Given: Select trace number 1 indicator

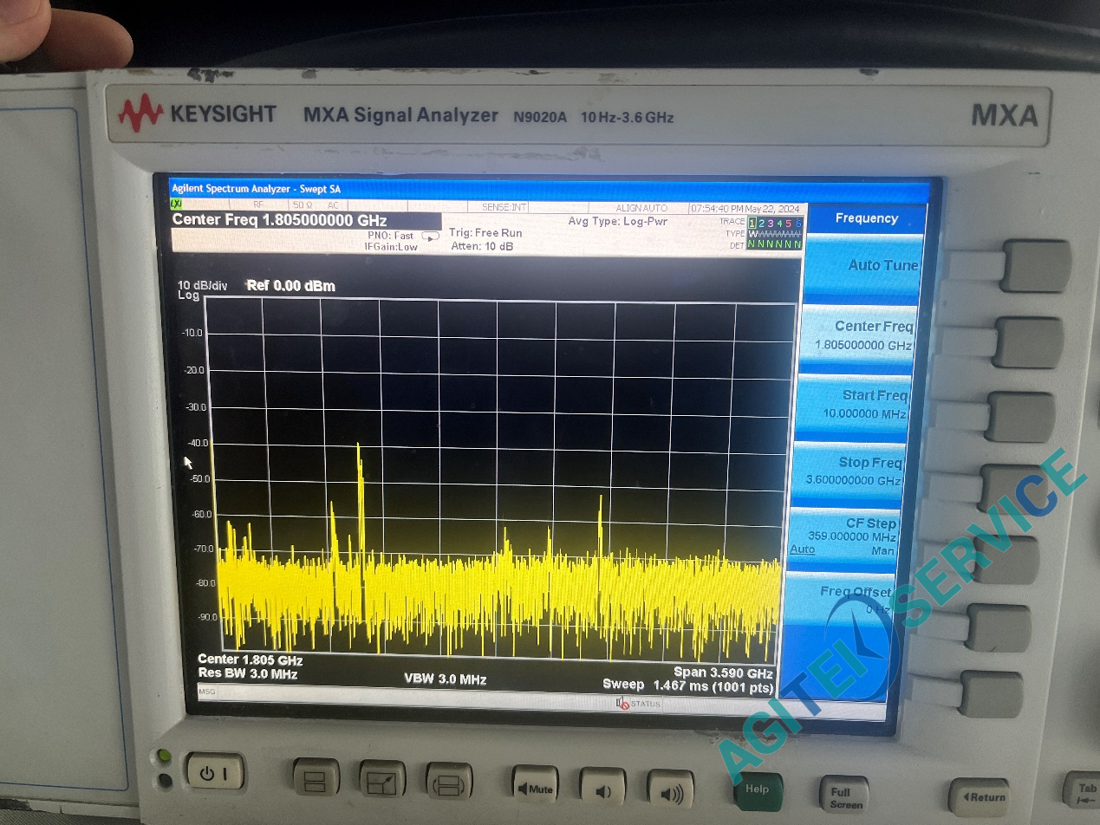Looking at the screenshot, I should (x=752, y=223).
